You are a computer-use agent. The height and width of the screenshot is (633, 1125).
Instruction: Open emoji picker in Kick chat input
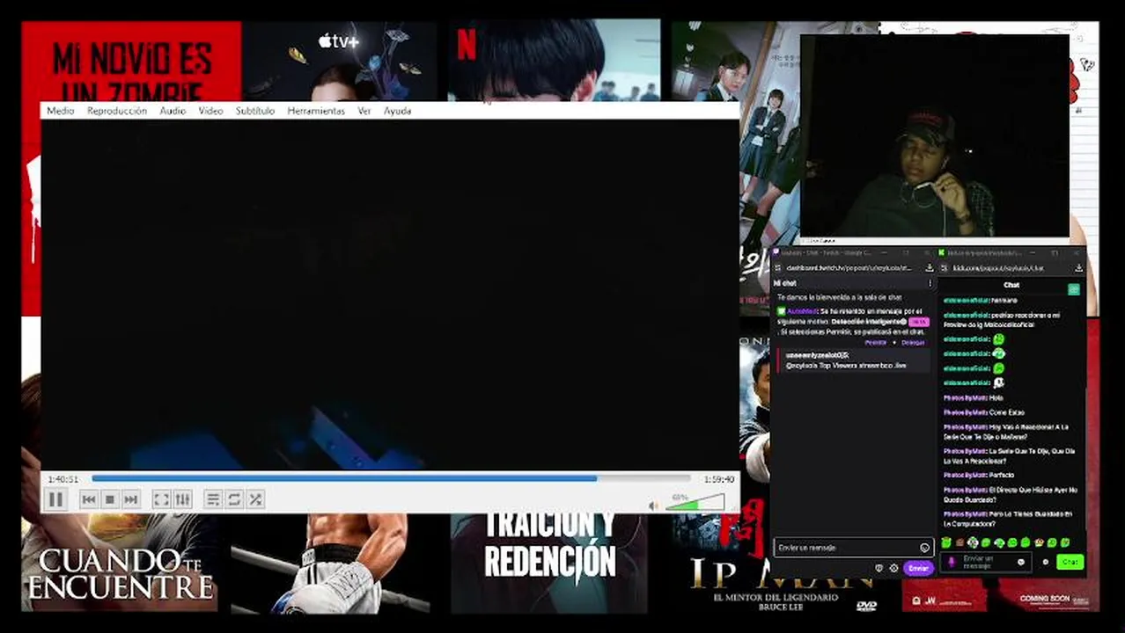pos(1021,562)
